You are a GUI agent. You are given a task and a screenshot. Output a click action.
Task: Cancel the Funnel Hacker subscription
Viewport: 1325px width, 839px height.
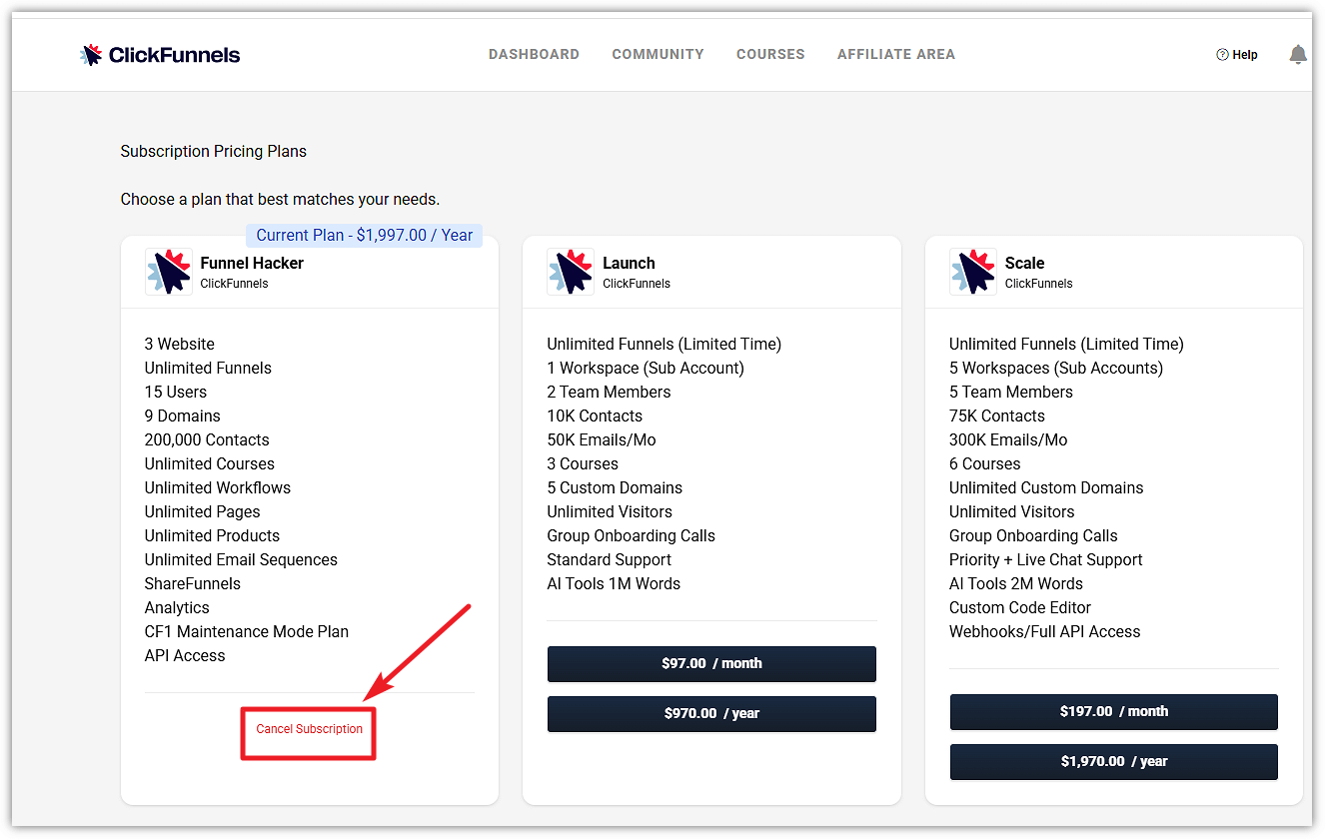point(308,729)
